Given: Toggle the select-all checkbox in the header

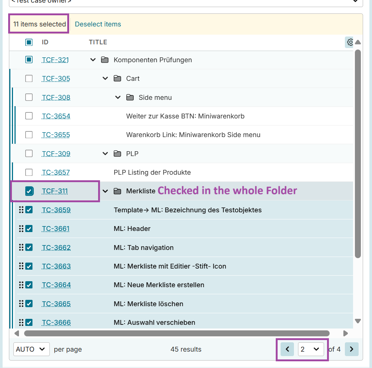Looking at the screenshot, I should coord(29,42).
